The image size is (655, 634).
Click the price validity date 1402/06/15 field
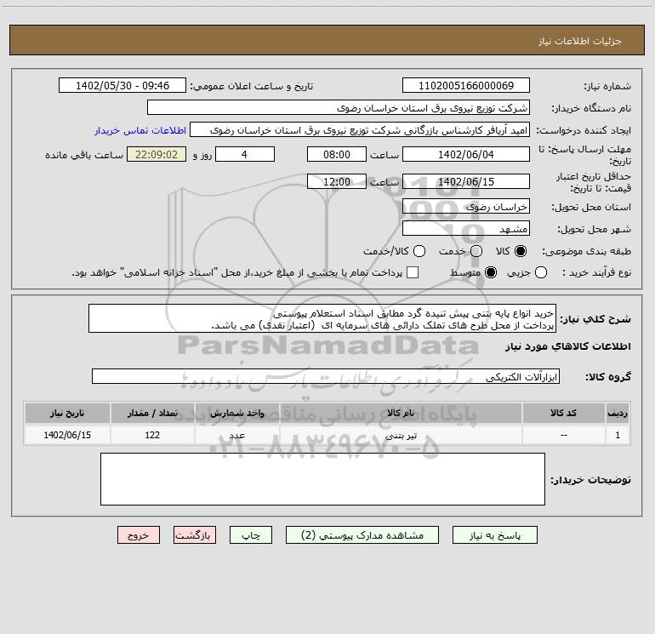point(466,181)
